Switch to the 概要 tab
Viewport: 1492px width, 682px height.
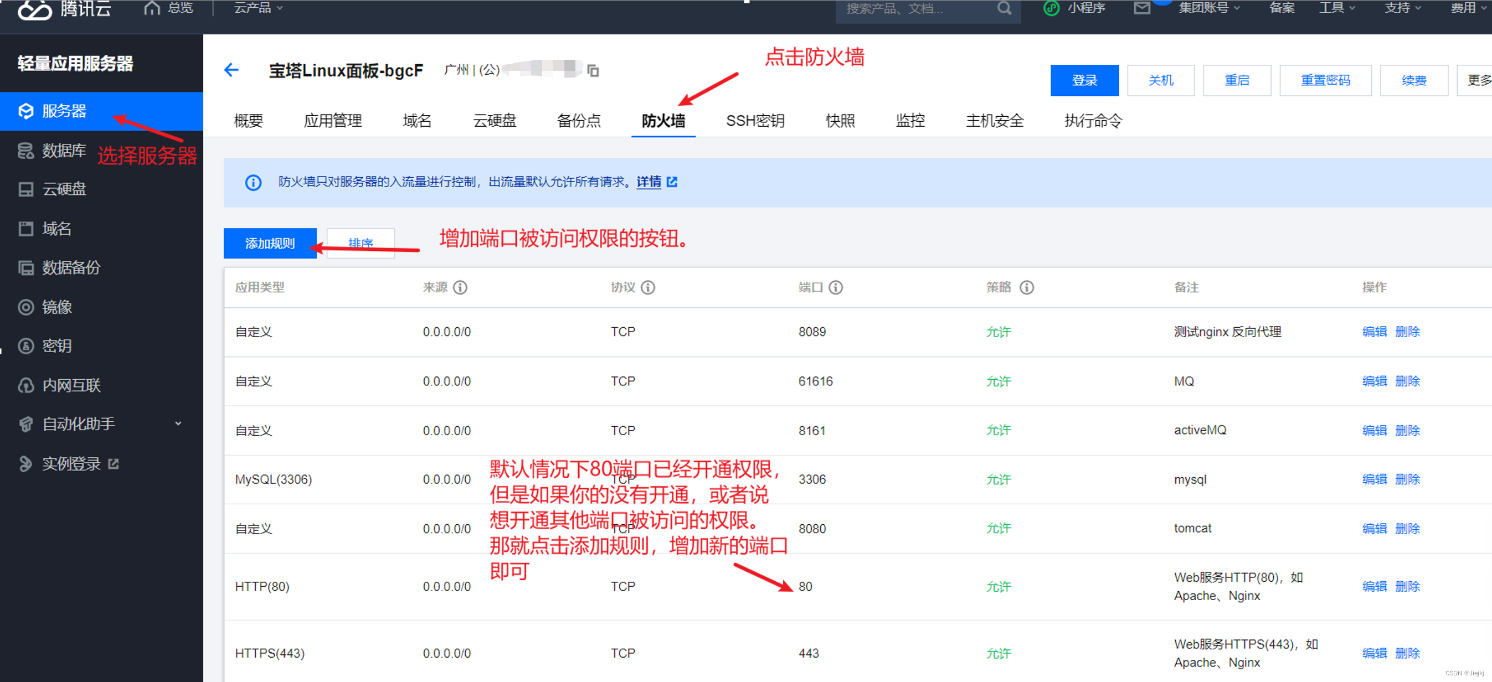point(249,121)
